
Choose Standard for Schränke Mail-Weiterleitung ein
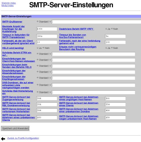coord(38,92)
